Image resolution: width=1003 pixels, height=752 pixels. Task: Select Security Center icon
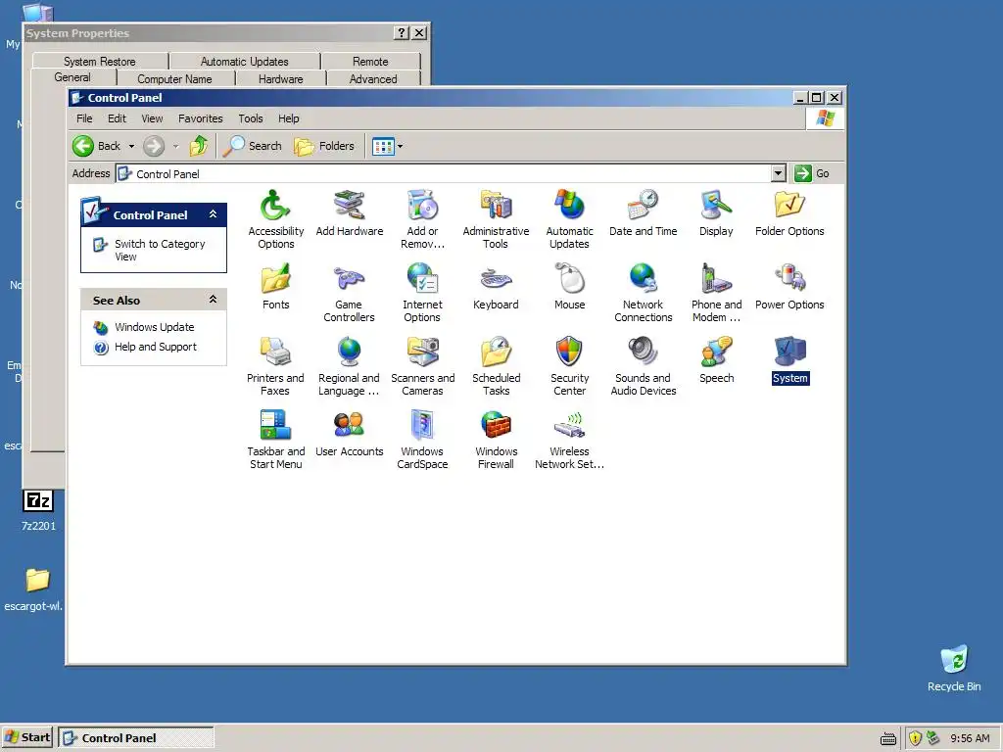click(569, 366)
